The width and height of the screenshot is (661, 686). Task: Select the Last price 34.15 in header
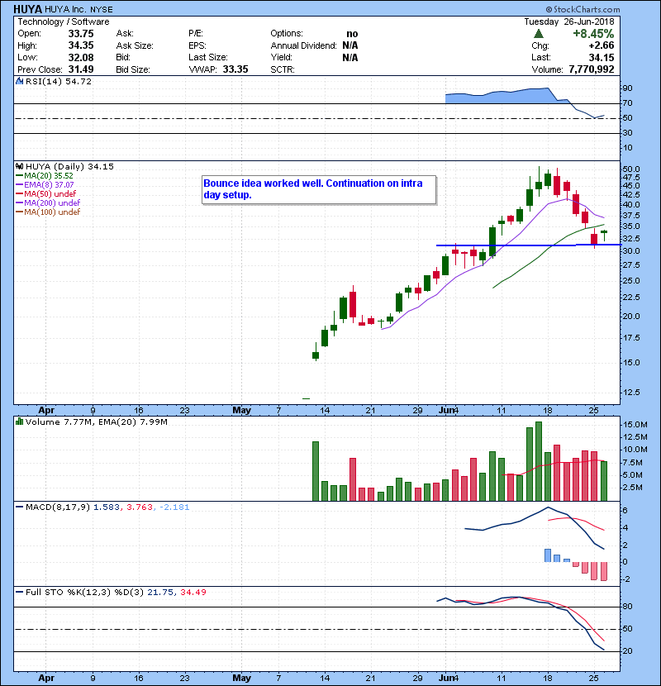pos(602,57)
